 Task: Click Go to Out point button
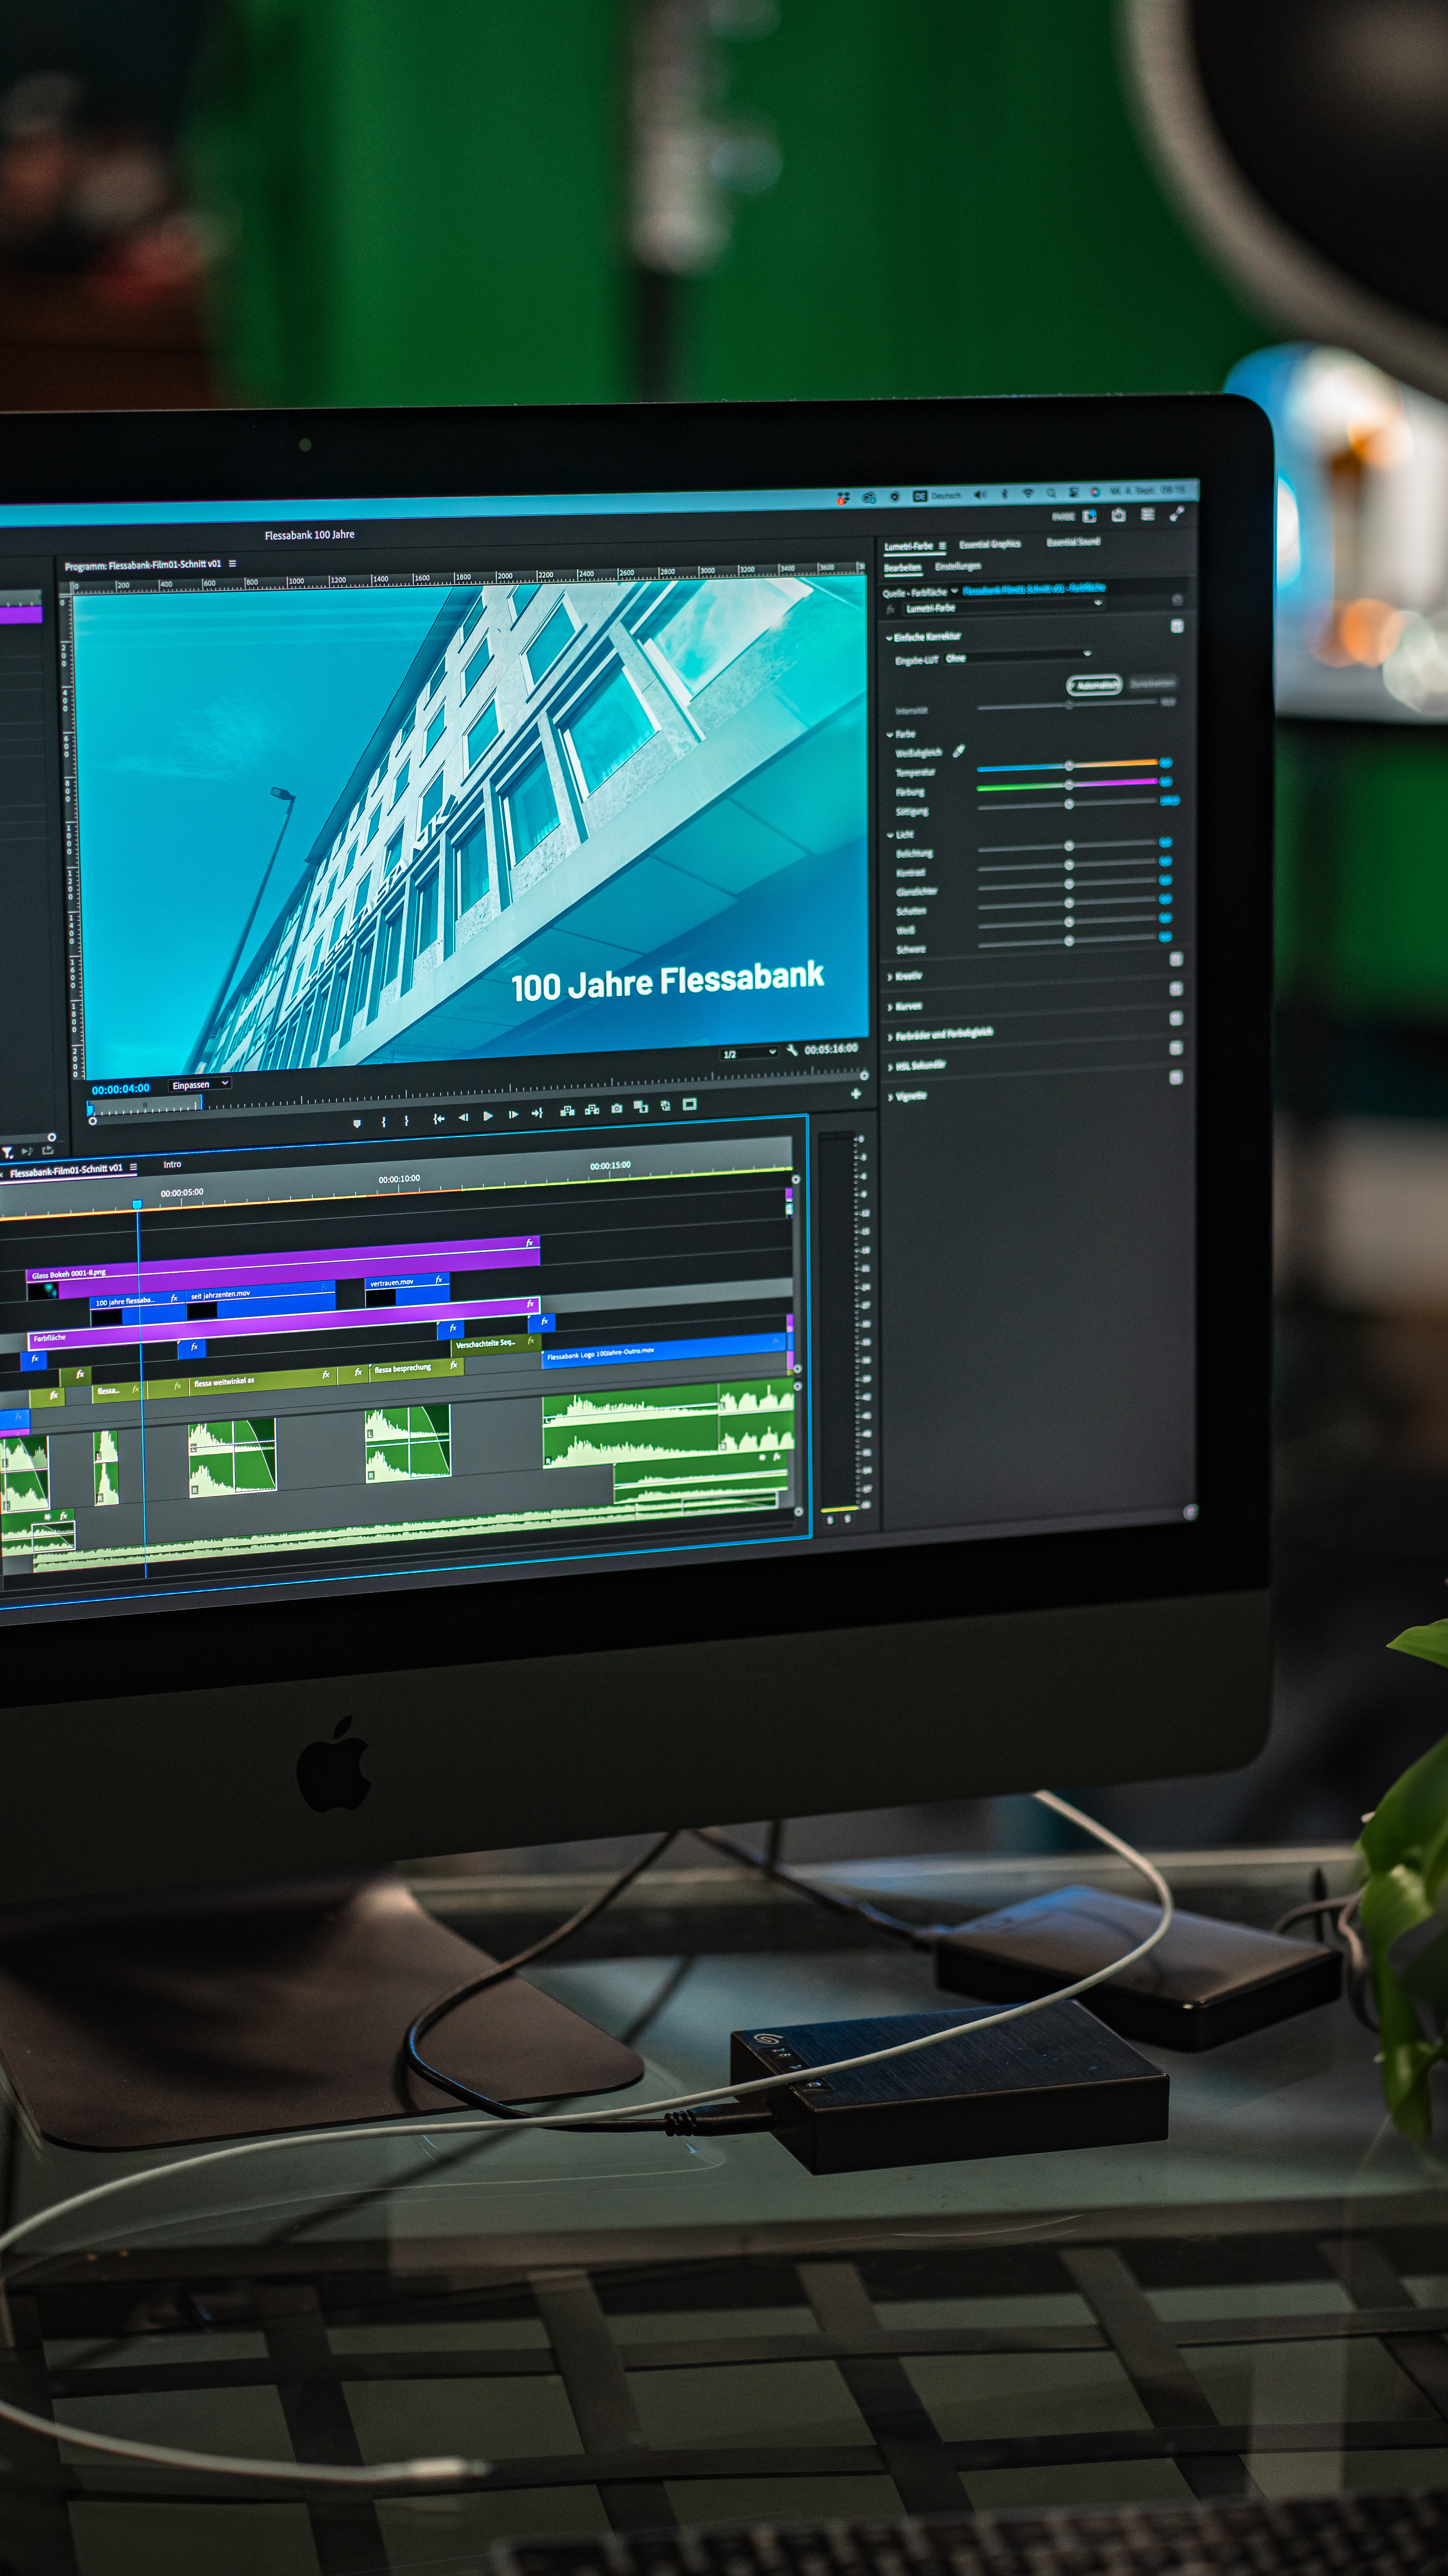[x=538, y=1113]
